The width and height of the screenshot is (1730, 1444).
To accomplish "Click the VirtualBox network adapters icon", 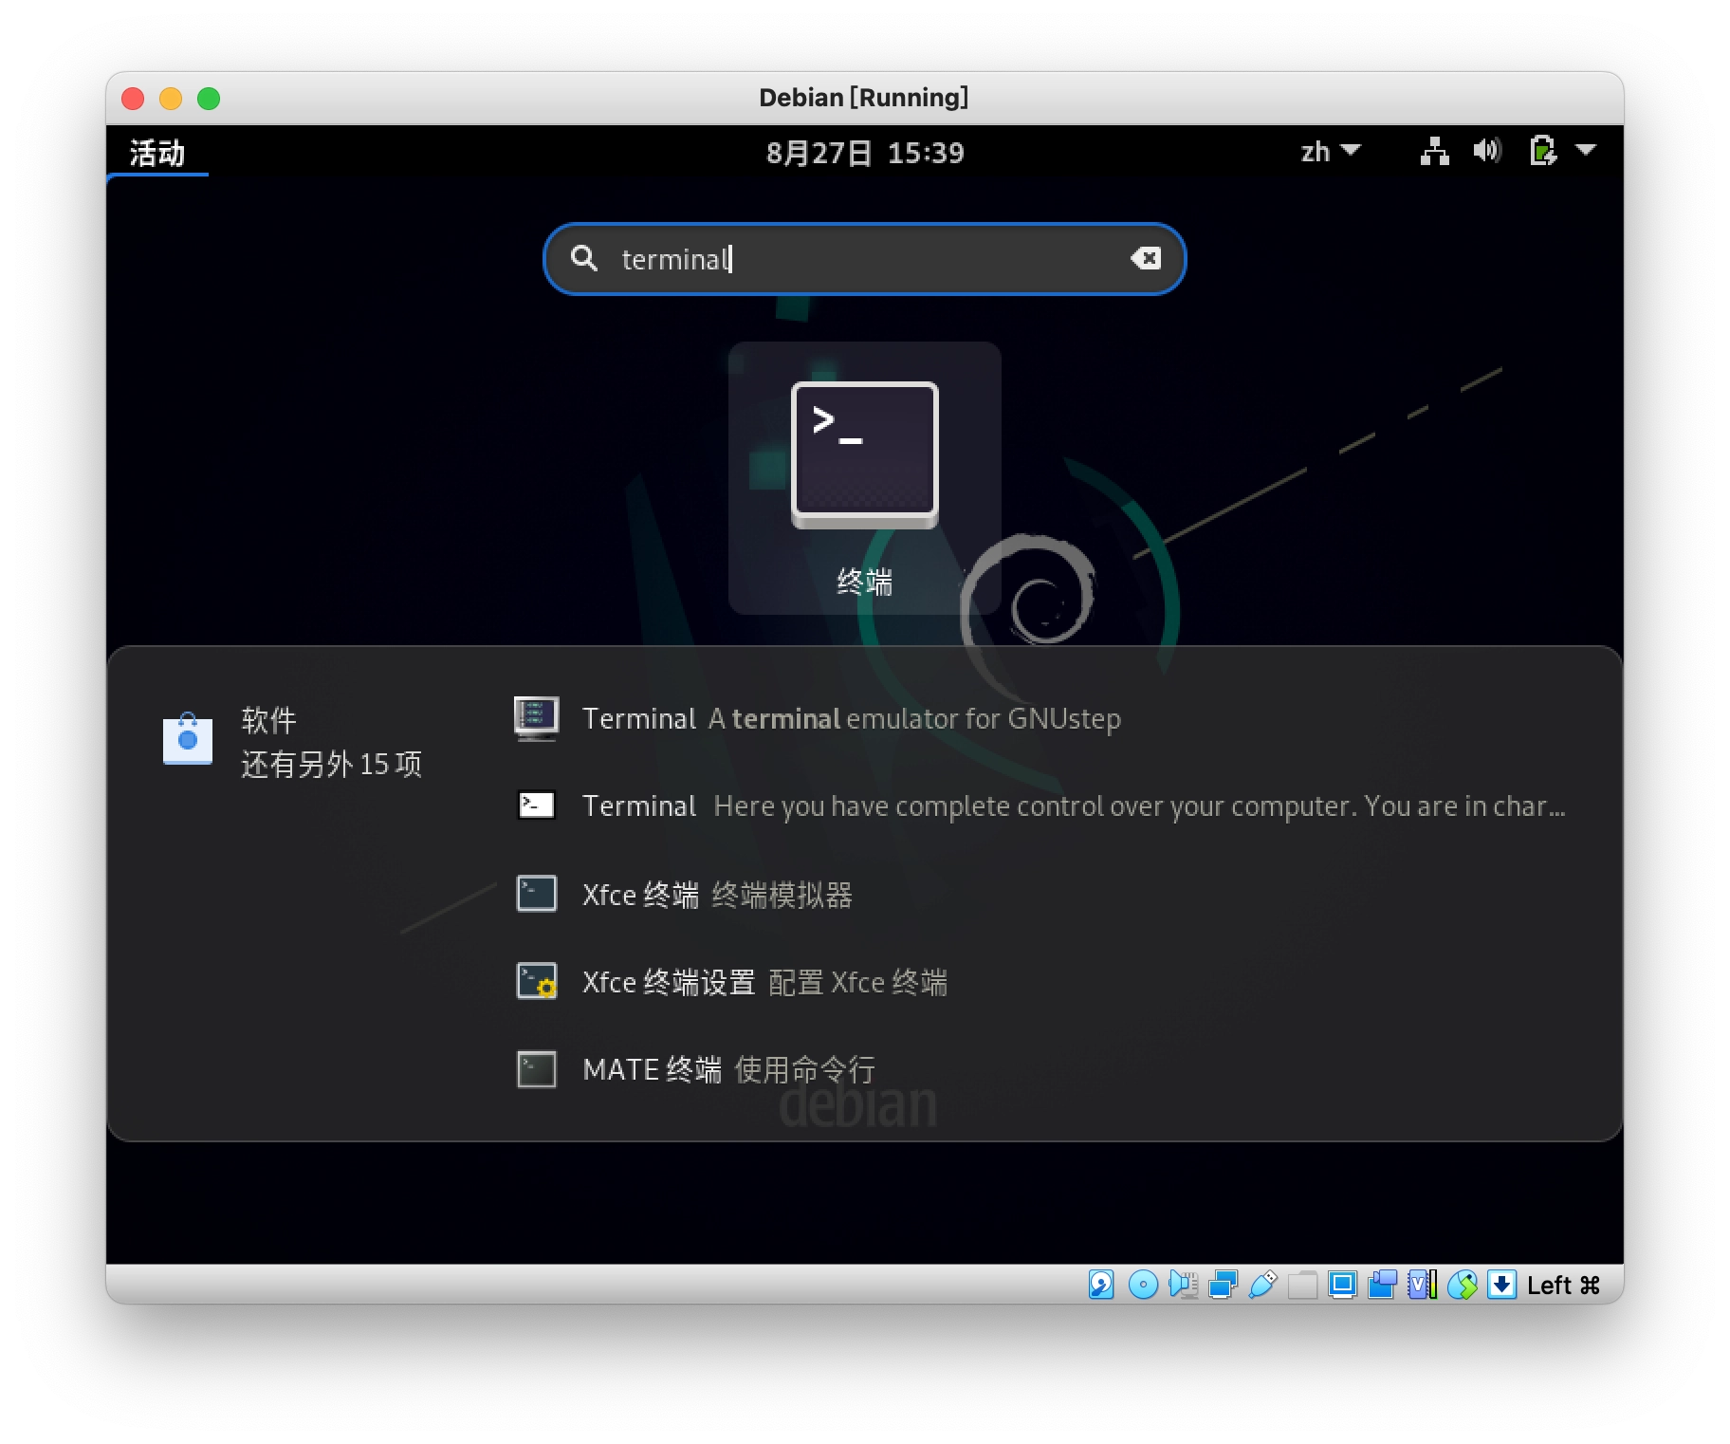I will [x=1223, y=1285].
